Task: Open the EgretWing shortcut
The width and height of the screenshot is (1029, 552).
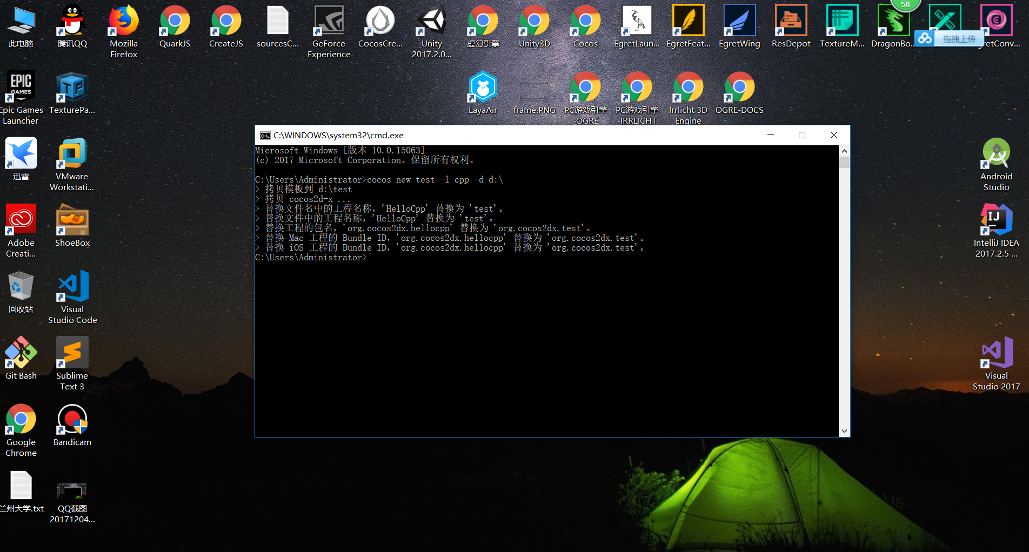Action: [740, 26]
